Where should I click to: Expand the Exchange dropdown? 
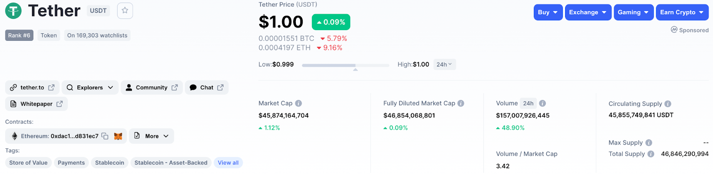(588, 12)
